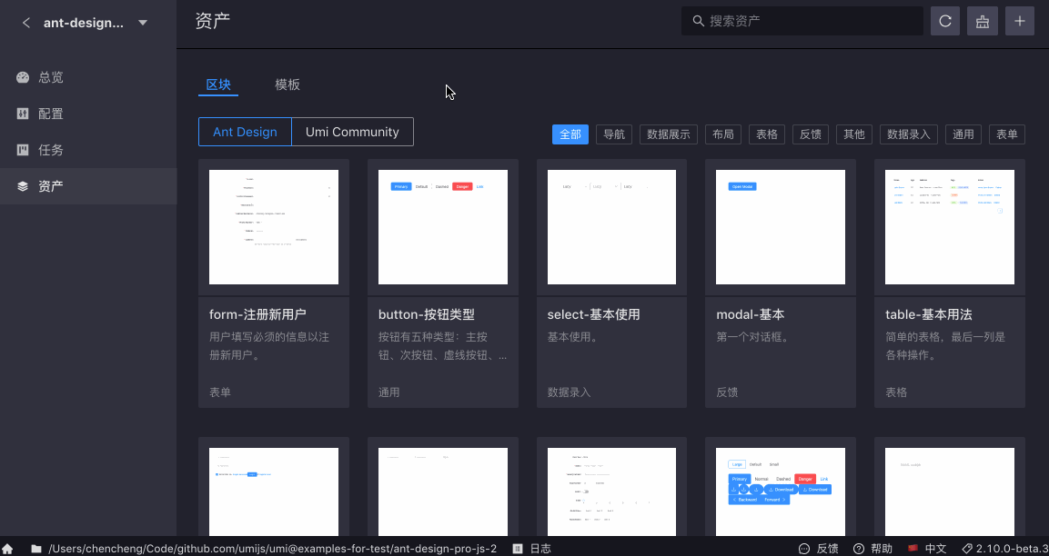The image size is (1049, 556).
Task: Open the 任务 tasks page
Action: [88, 150]
